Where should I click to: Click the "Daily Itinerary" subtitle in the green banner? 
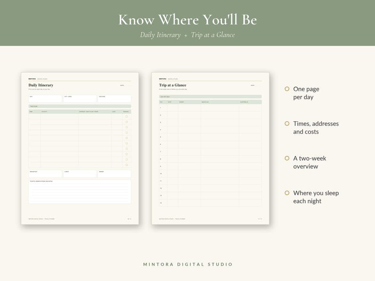(x=160, y=35)
